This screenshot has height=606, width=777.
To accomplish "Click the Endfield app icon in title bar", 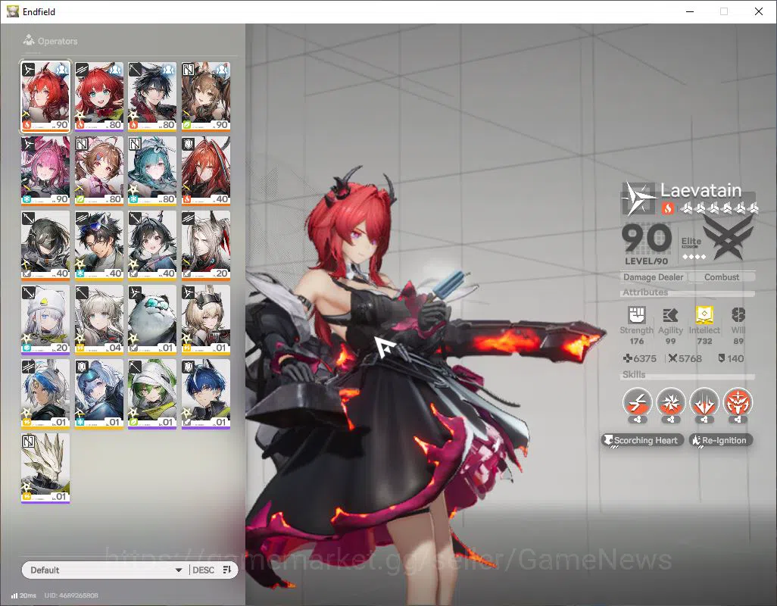I will click(12, 11).
